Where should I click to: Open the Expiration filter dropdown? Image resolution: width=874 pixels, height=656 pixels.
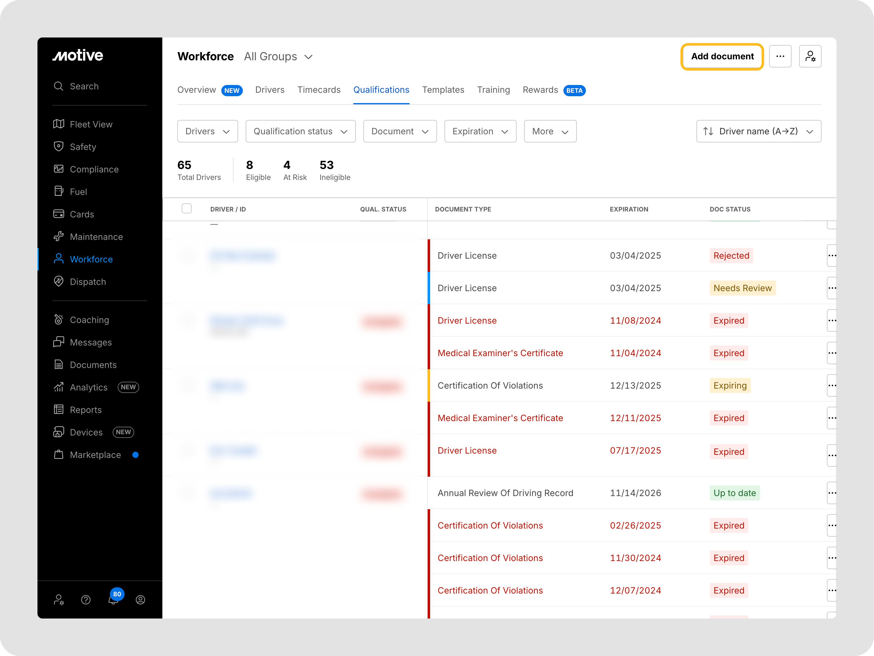(x=480, y=131)
